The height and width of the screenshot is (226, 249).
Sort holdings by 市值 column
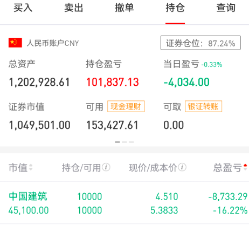tap(20, 168)
